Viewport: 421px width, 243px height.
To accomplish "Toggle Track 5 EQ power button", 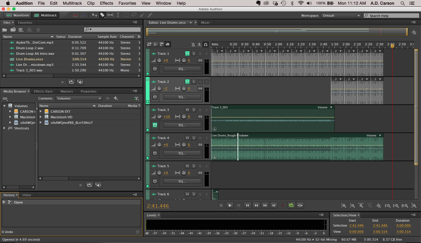I will point(155,181).
